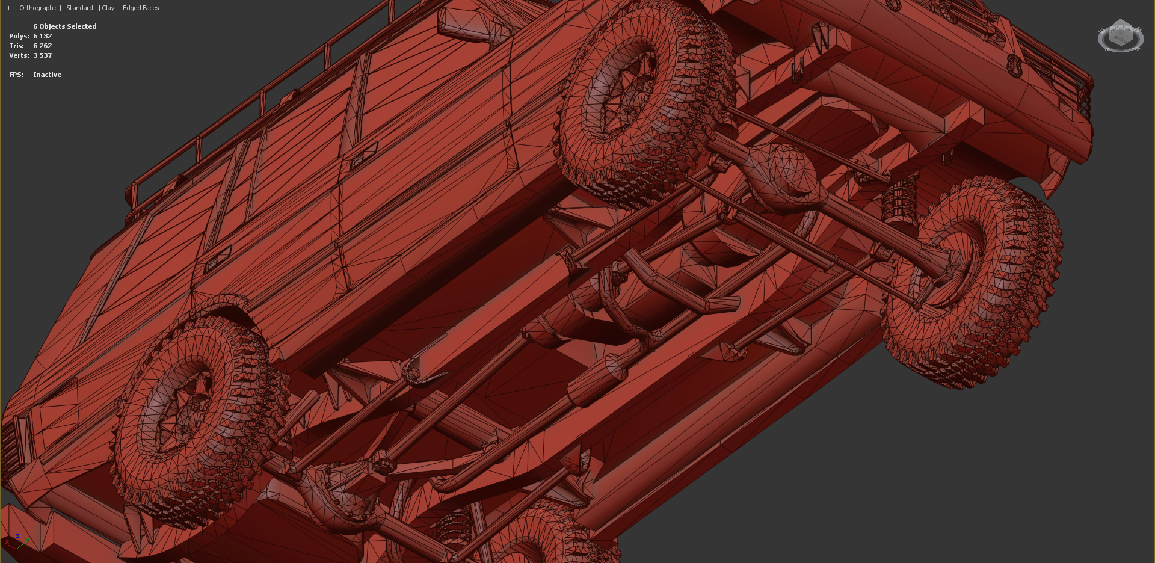
Task: Click the 'Polys:' statistics label
Action: 19,36
